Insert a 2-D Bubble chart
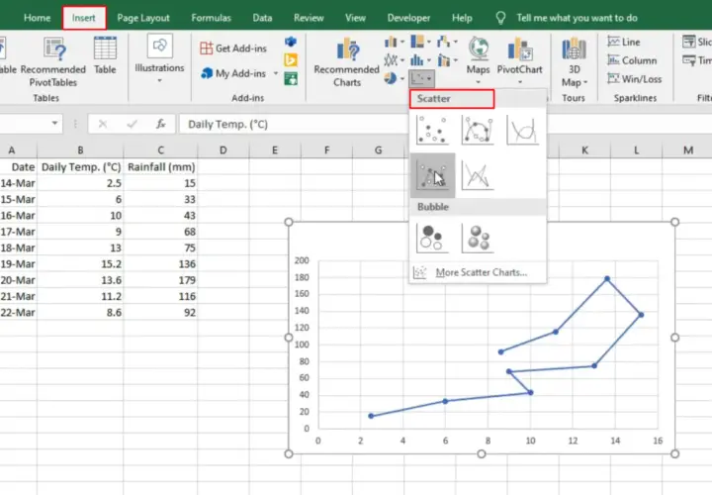 [x=432, y=238]
